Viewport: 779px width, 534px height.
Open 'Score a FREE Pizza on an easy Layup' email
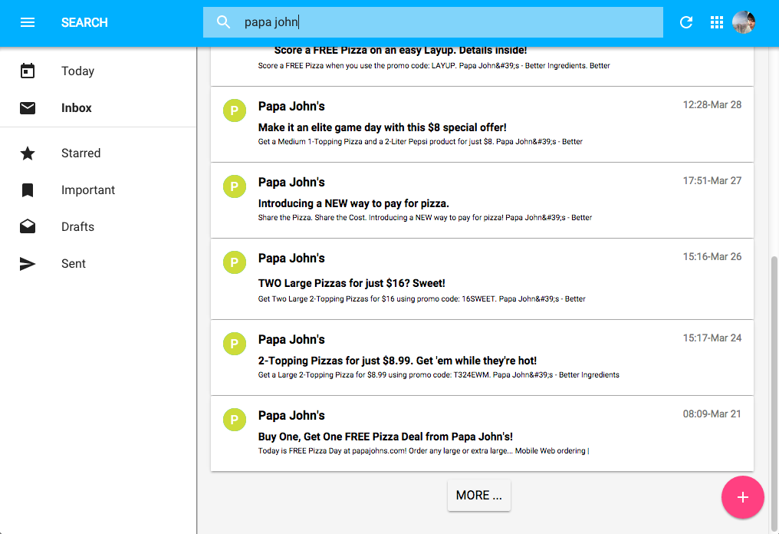point(482,66)
